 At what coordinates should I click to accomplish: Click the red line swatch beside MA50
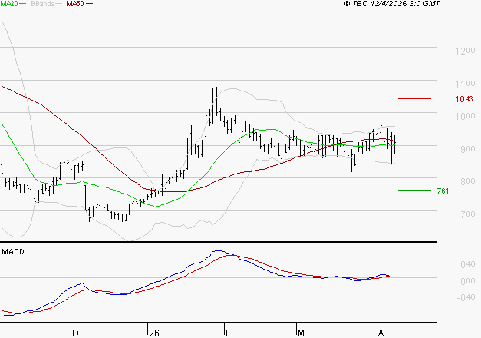click(x=90, y=5)
